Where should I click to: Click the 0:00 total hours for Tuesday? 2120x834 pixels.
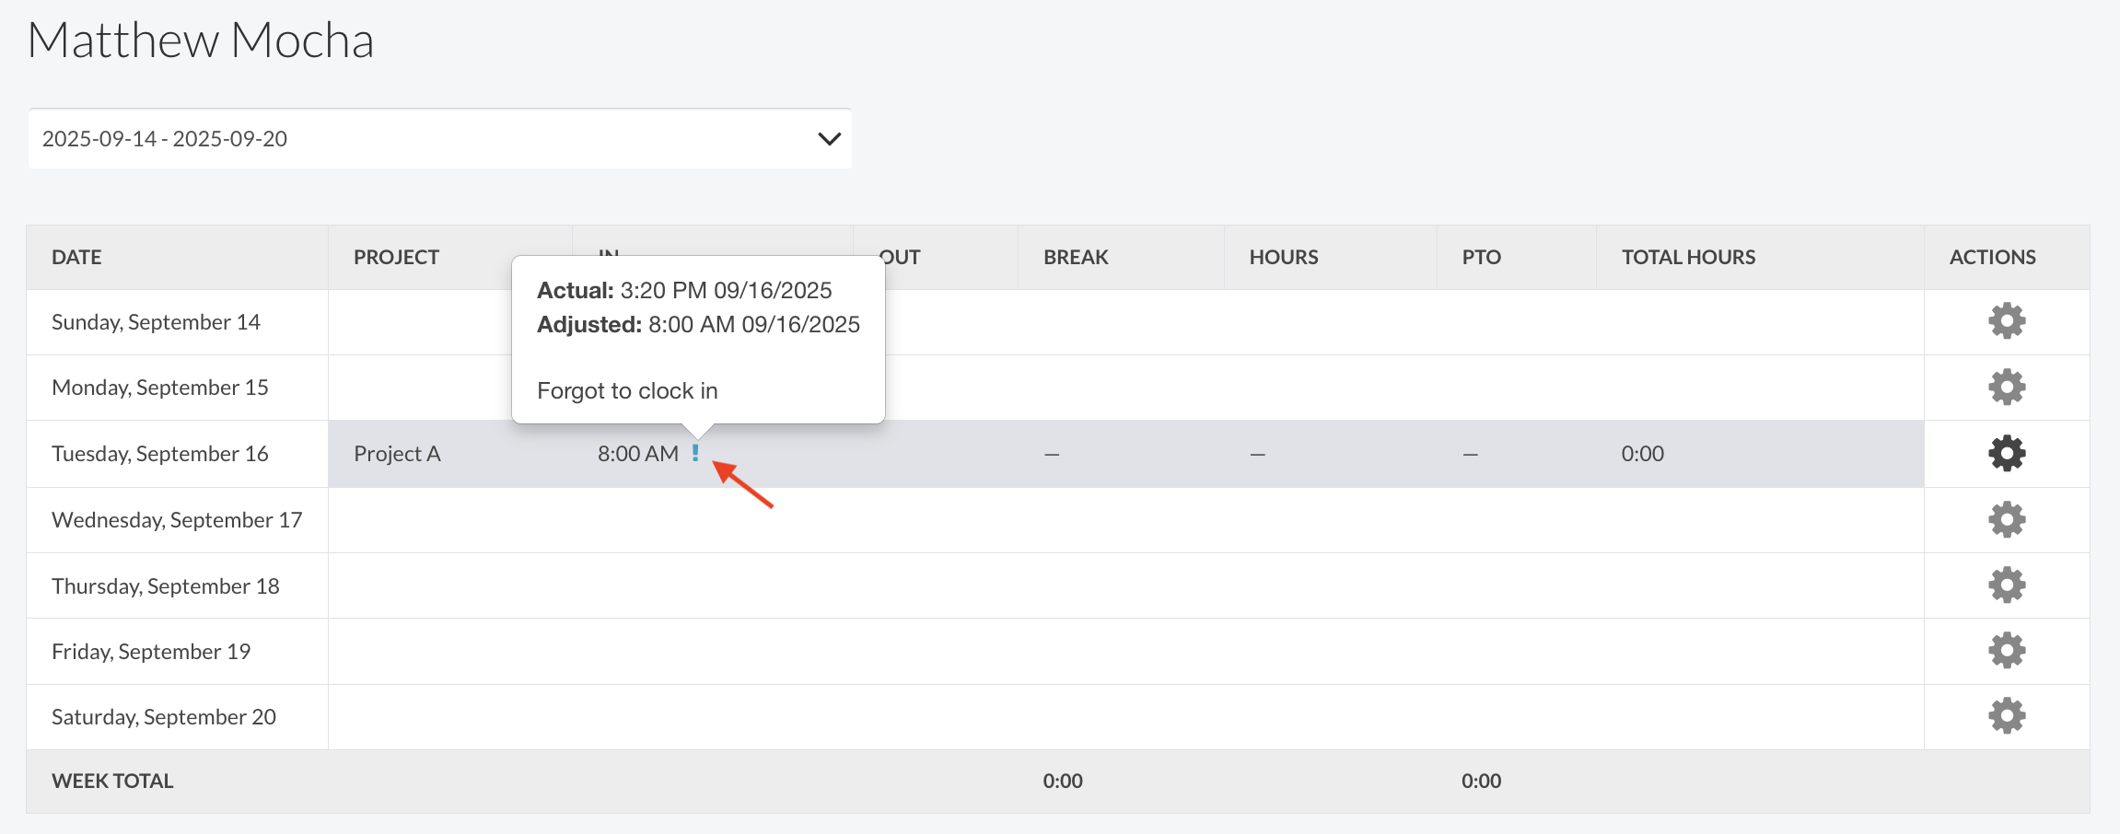(1642, 454)
